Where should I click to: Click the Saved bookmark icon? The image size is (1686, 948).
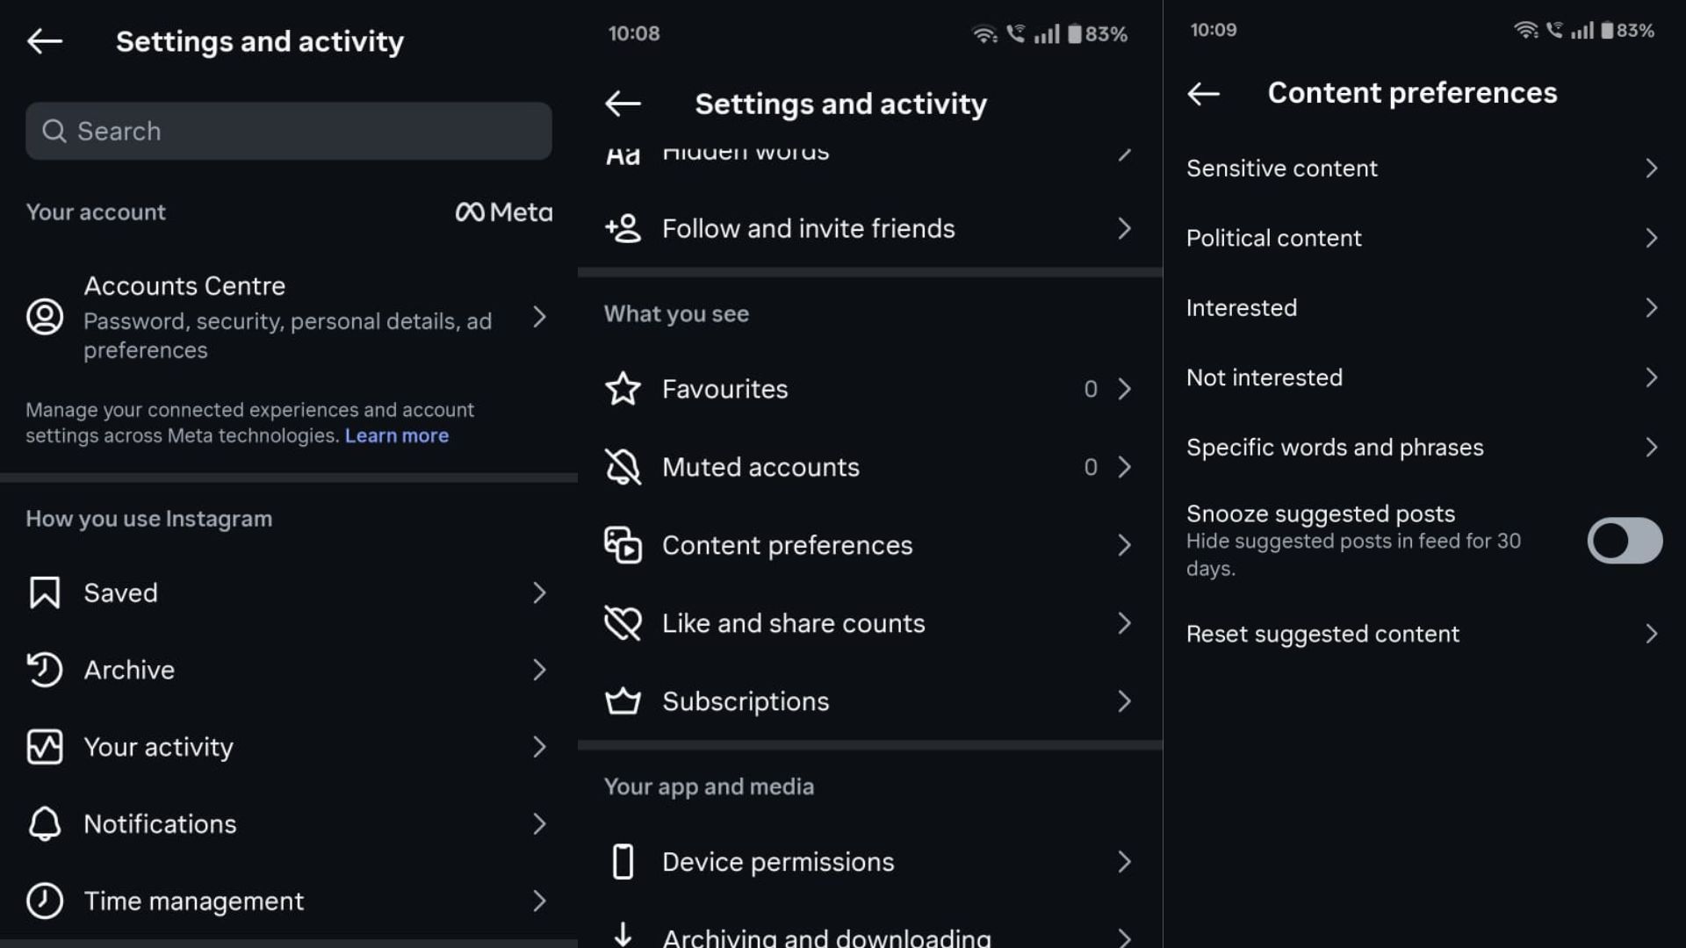tap(44, 592)
